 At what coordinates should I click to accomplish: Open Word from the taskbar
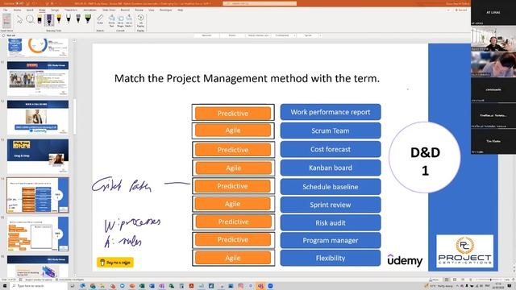point(152,286)
